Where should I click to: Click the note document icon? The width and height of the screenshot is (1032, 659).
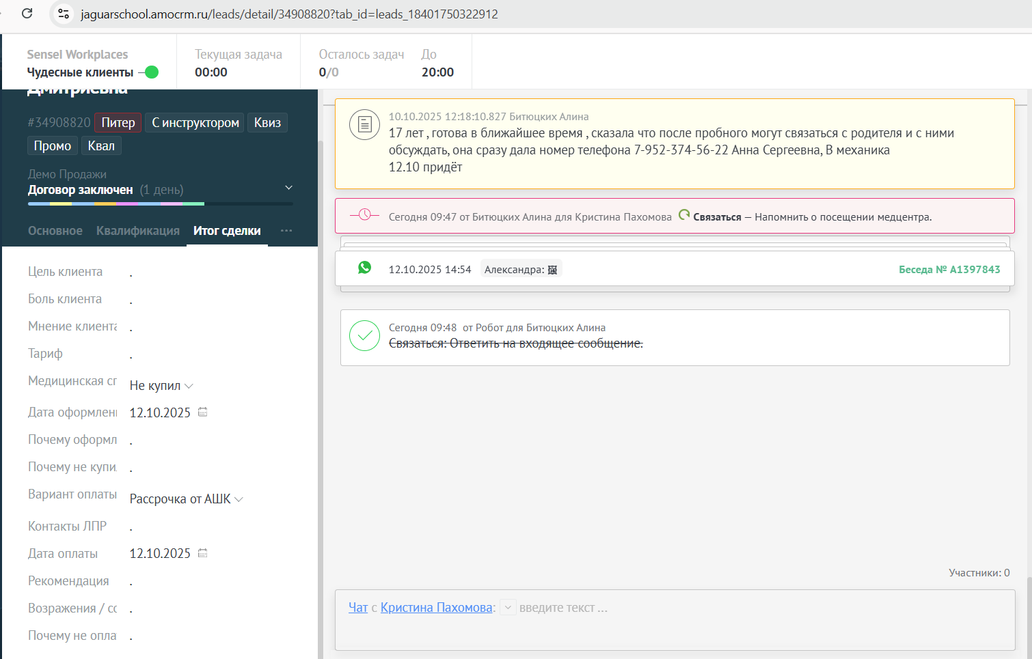(364, 125)
